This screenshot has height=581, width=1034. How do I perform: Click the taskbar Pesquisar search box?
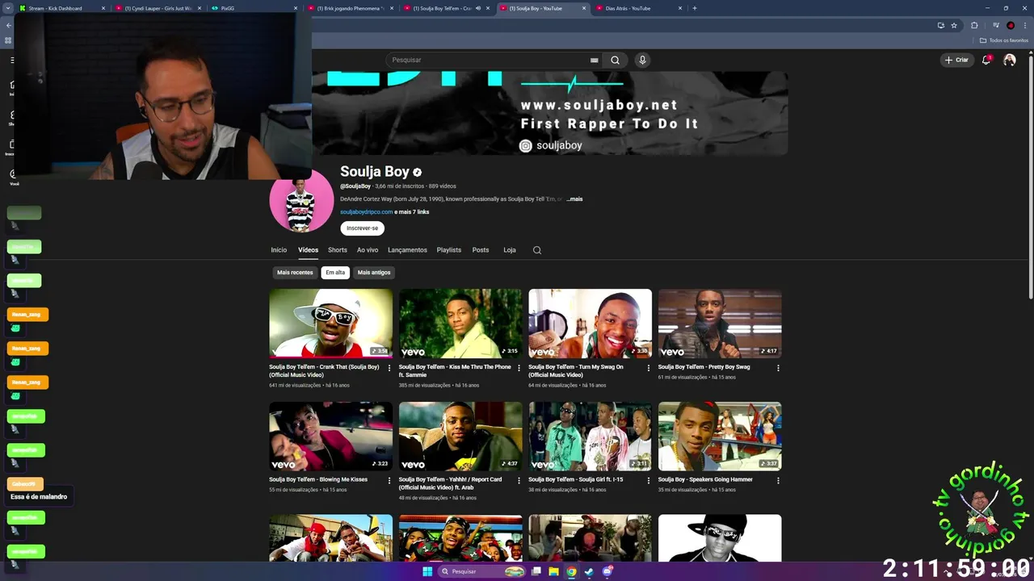(x=482, y=571)
